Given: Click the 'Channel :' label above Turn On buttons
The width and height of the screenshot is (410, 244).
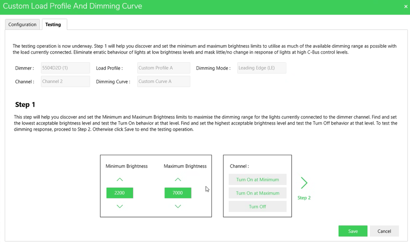Looking at the screenshot, I should click(239, 166).
